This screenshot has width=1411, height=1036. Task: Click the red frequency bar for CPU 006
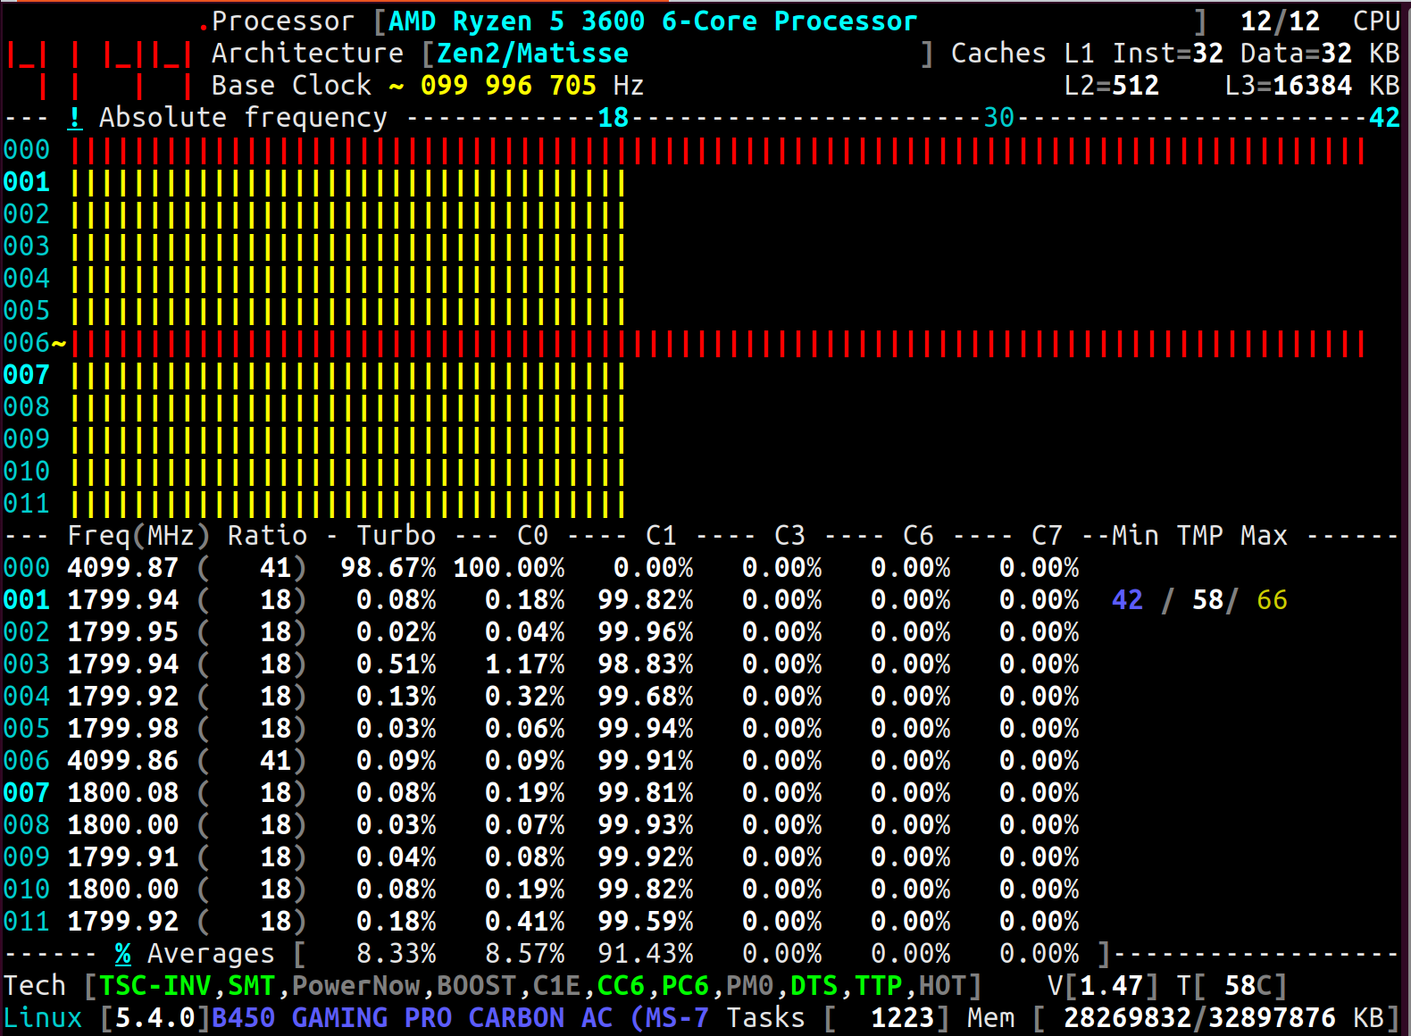(x=718, y=343)
